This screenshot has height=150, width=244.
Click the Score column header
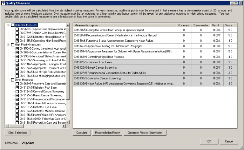tap(228, 25)
